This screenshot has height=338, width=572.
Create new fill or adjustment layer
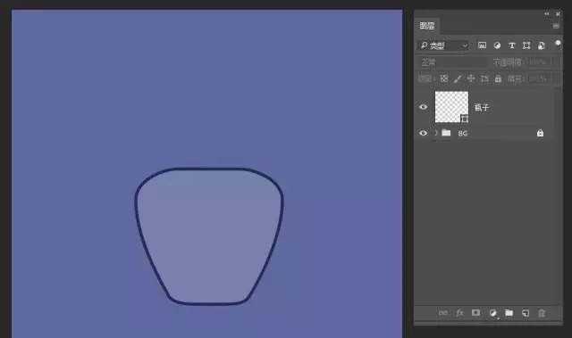pos(492,313)
